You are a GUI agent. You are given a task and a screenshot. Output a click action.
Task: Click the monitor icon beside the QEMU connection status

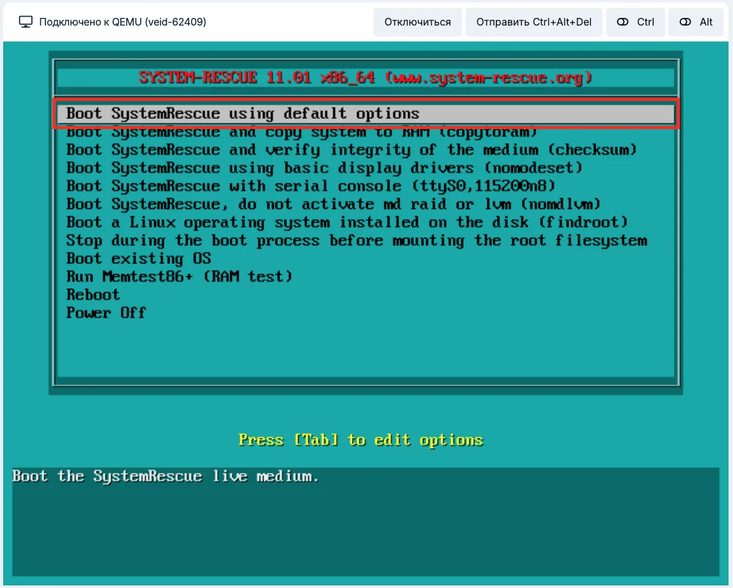(x=26, y=22)
